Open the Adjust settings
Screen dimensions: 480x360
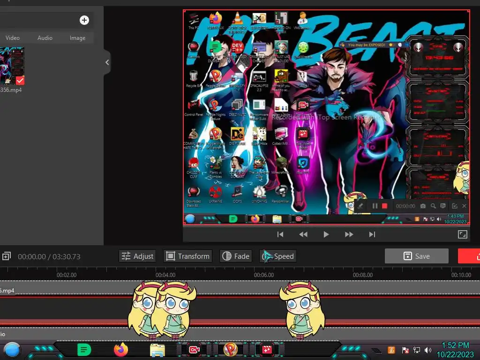click(x=137, y=256)
